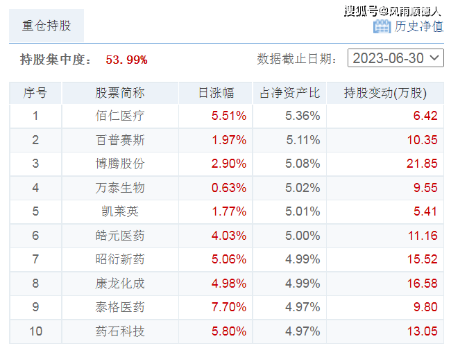Open the 历史净值 link
This screenshot has width=451, height=357.
418,26
